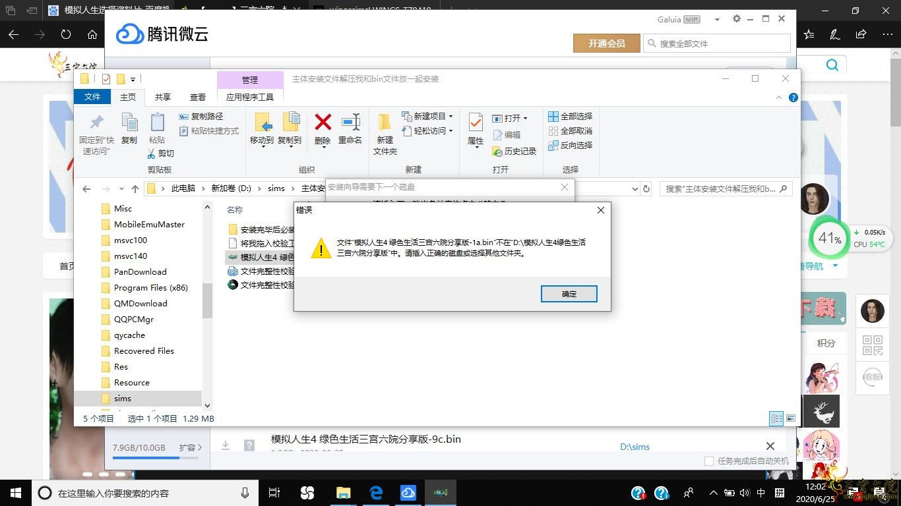Open the Open button dropdown arrow

(525, 119)
